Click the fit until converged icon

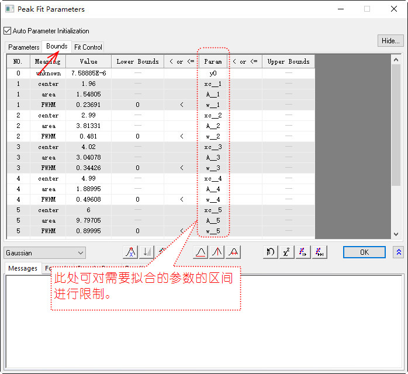pyautogui.click(x=319, y=252)
